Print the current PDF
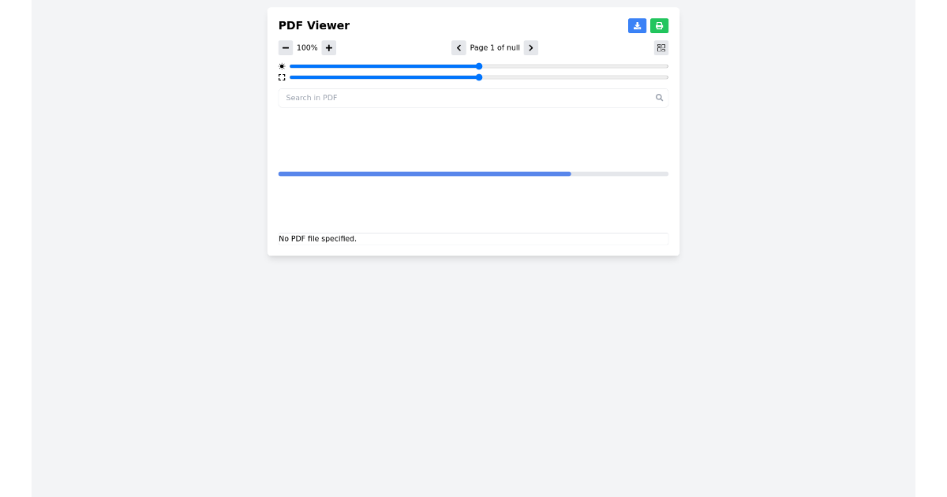947x497 pixels. click(659, 25)
